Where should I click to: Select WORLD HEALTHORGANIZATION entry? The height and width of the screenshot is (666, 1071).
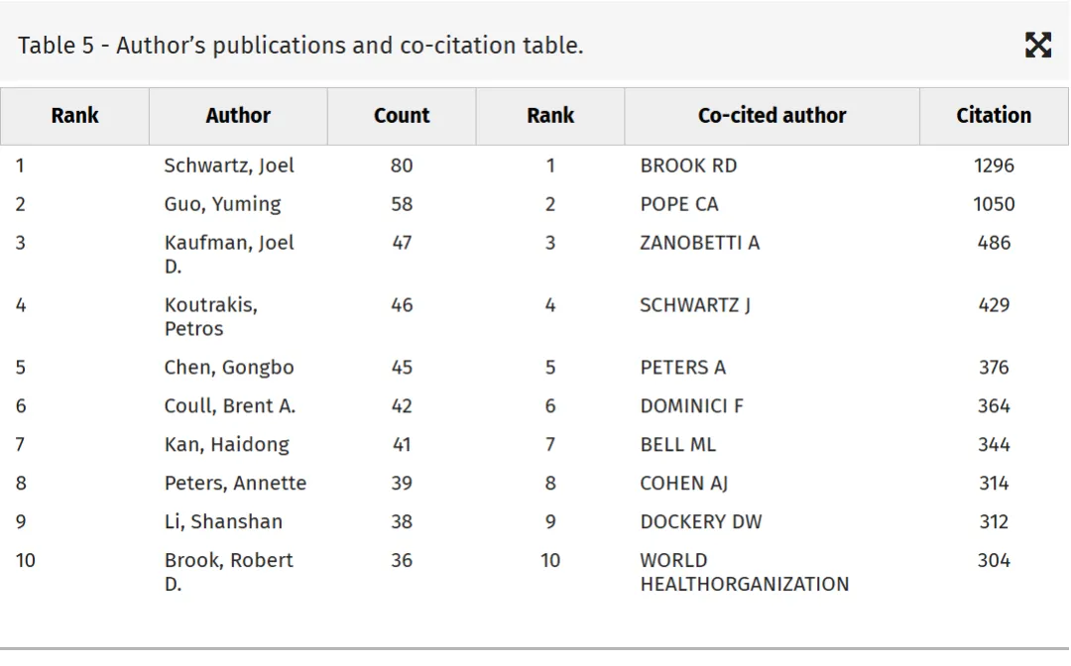(745, 572)
